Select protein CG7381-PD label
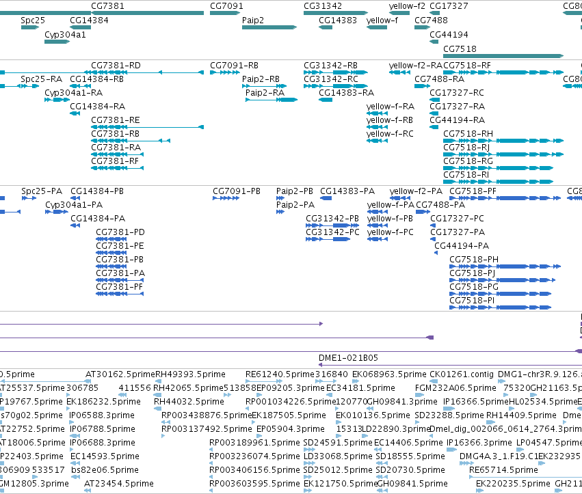This screenshot has height=494, width=582. pos(120,232)
